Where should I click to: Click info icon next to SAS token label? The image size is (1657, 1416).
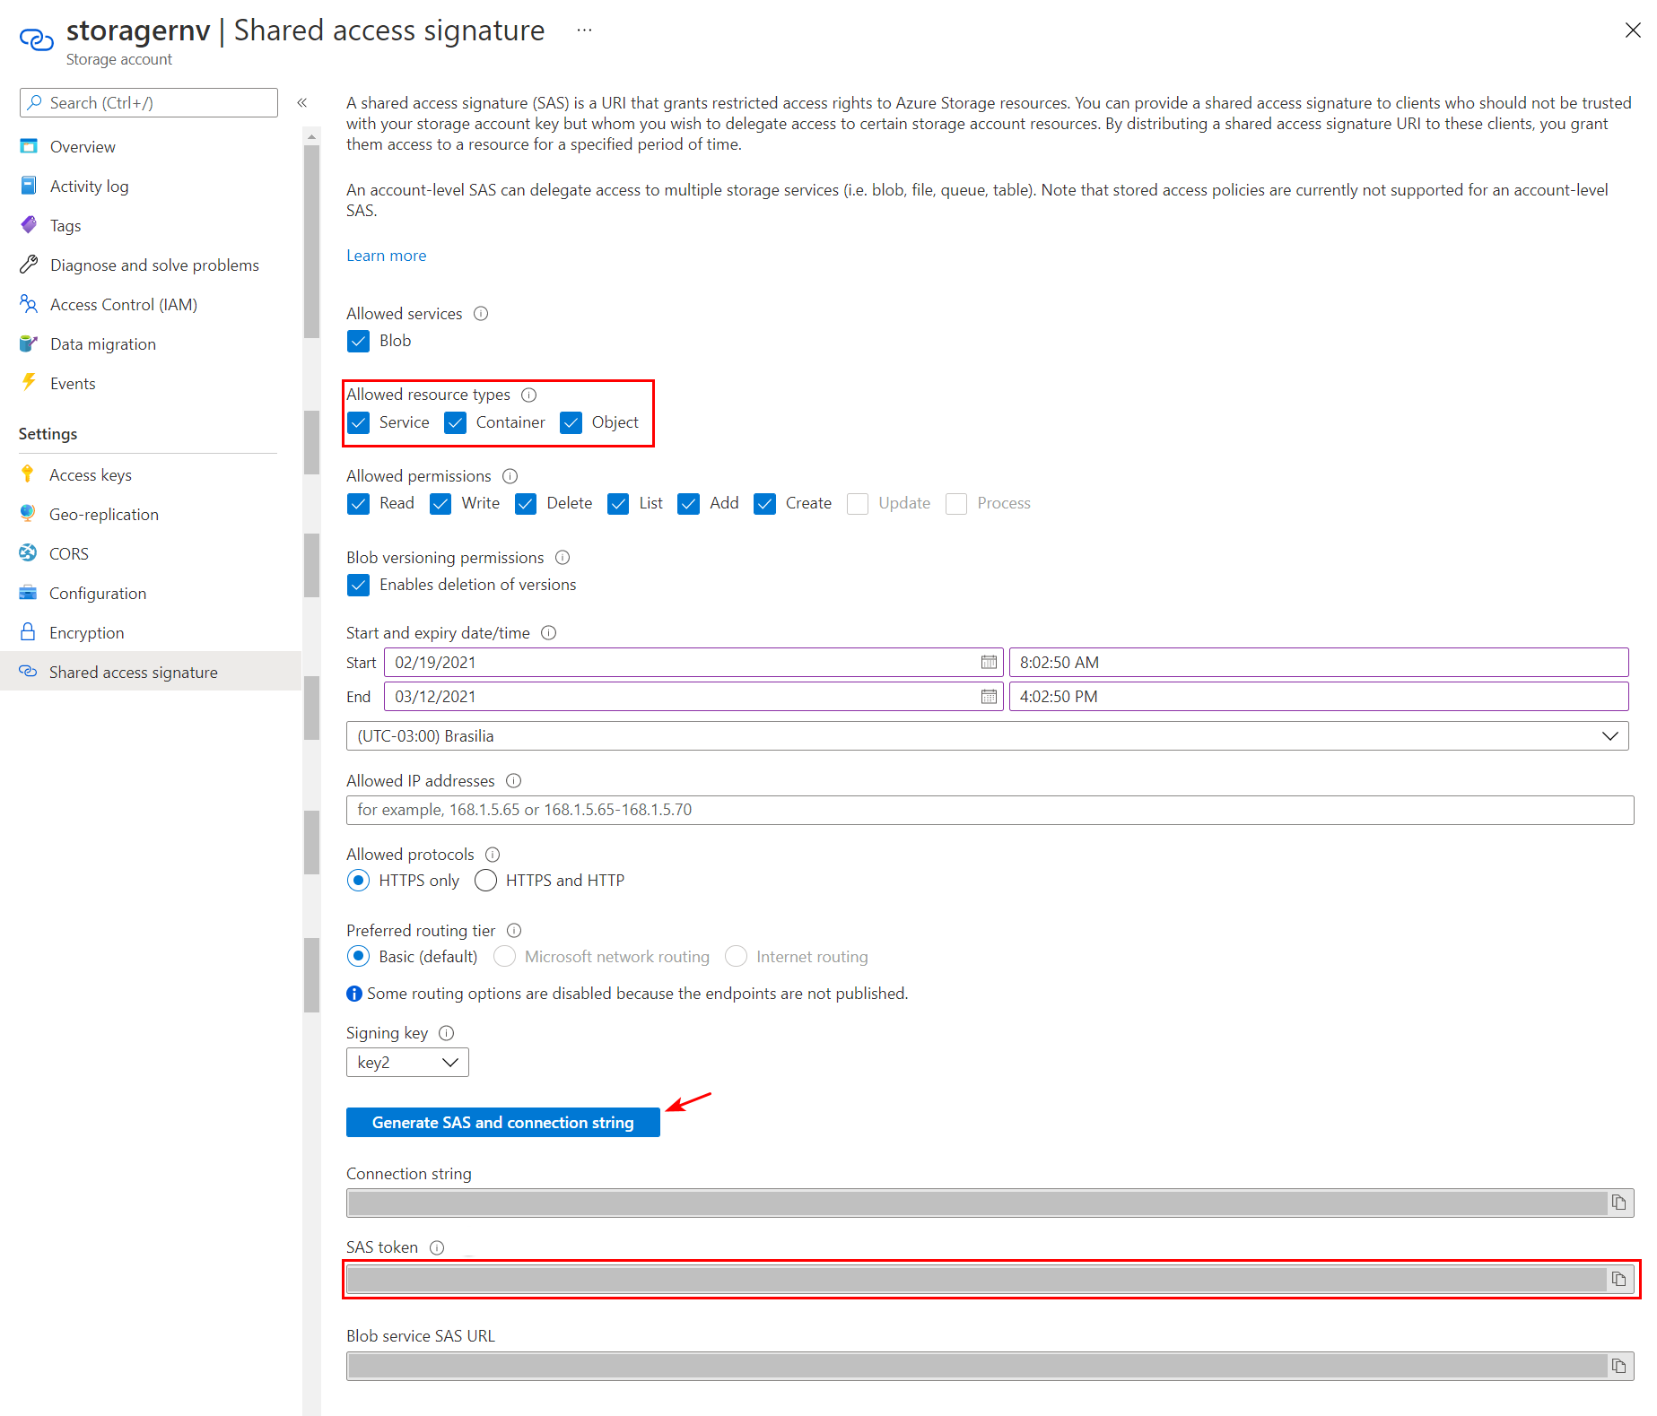coord(437,1247)
